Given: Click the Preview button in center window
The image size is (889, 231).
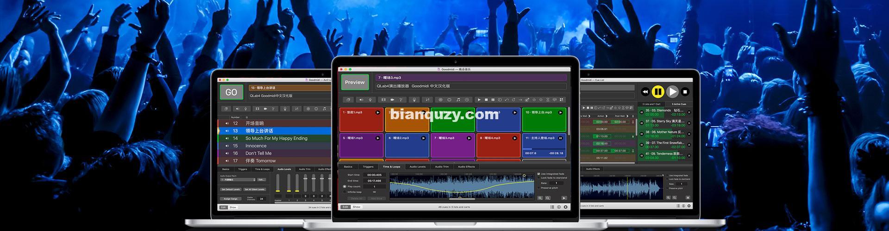Looking at the screenshot, I should coord(355,82).
